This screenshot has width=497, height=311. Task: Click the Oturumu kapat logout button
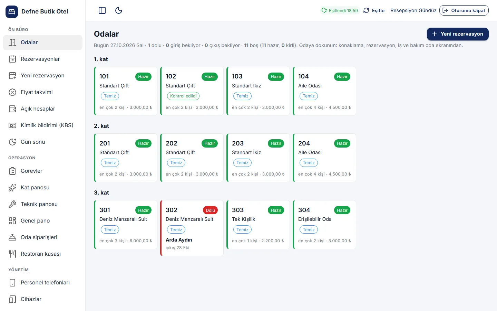click(464, 10)
